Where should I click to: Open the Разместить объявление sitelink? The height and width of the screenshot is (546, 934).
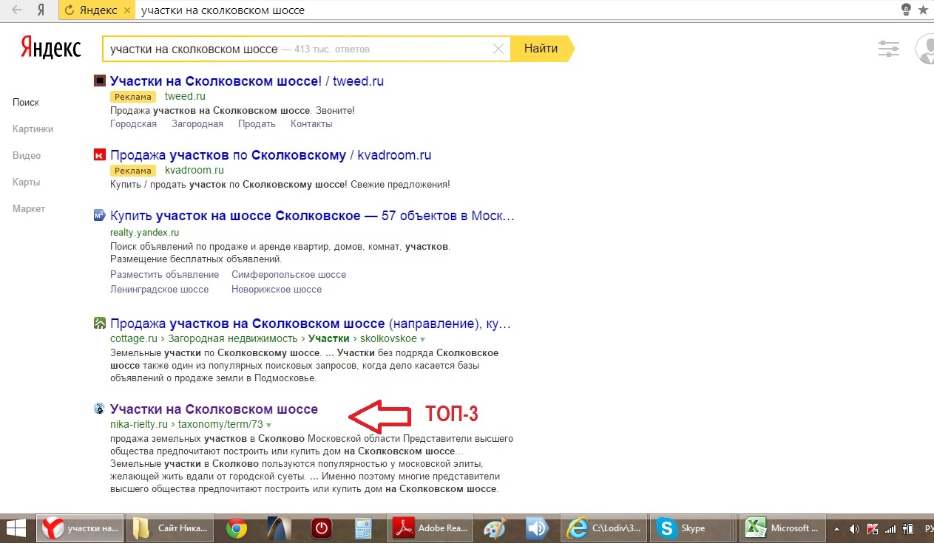click(x=164, y=275)
